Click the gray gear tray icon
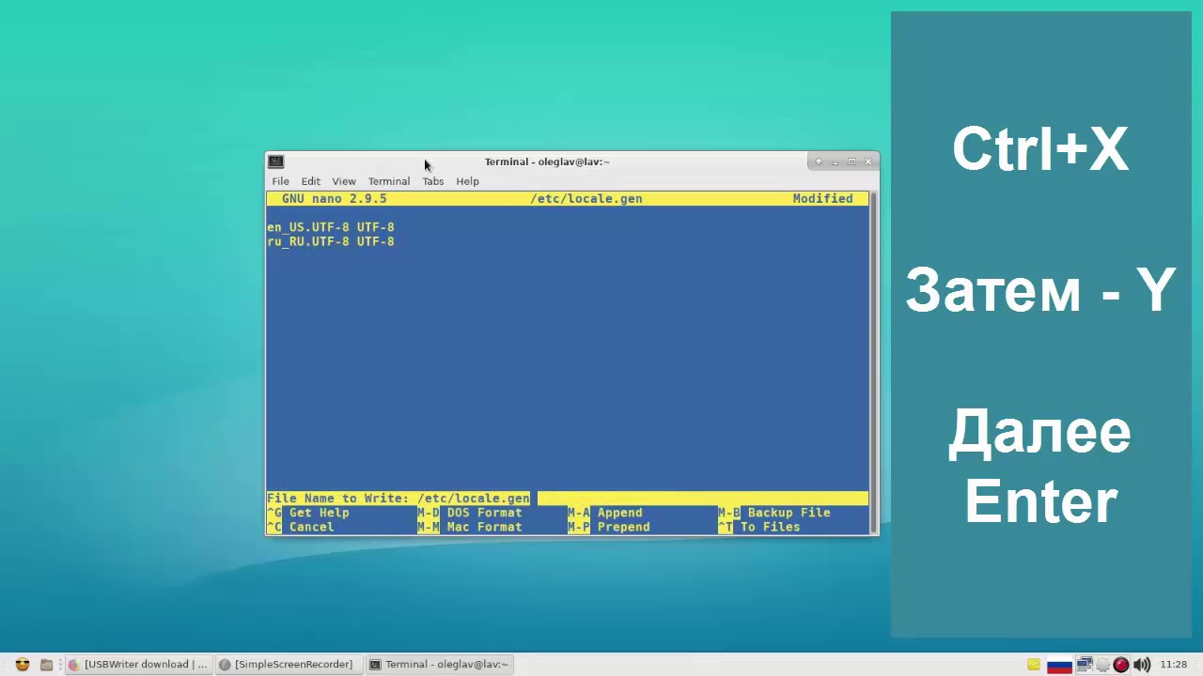This screenshot has width=1203, height=676. 1103,664
